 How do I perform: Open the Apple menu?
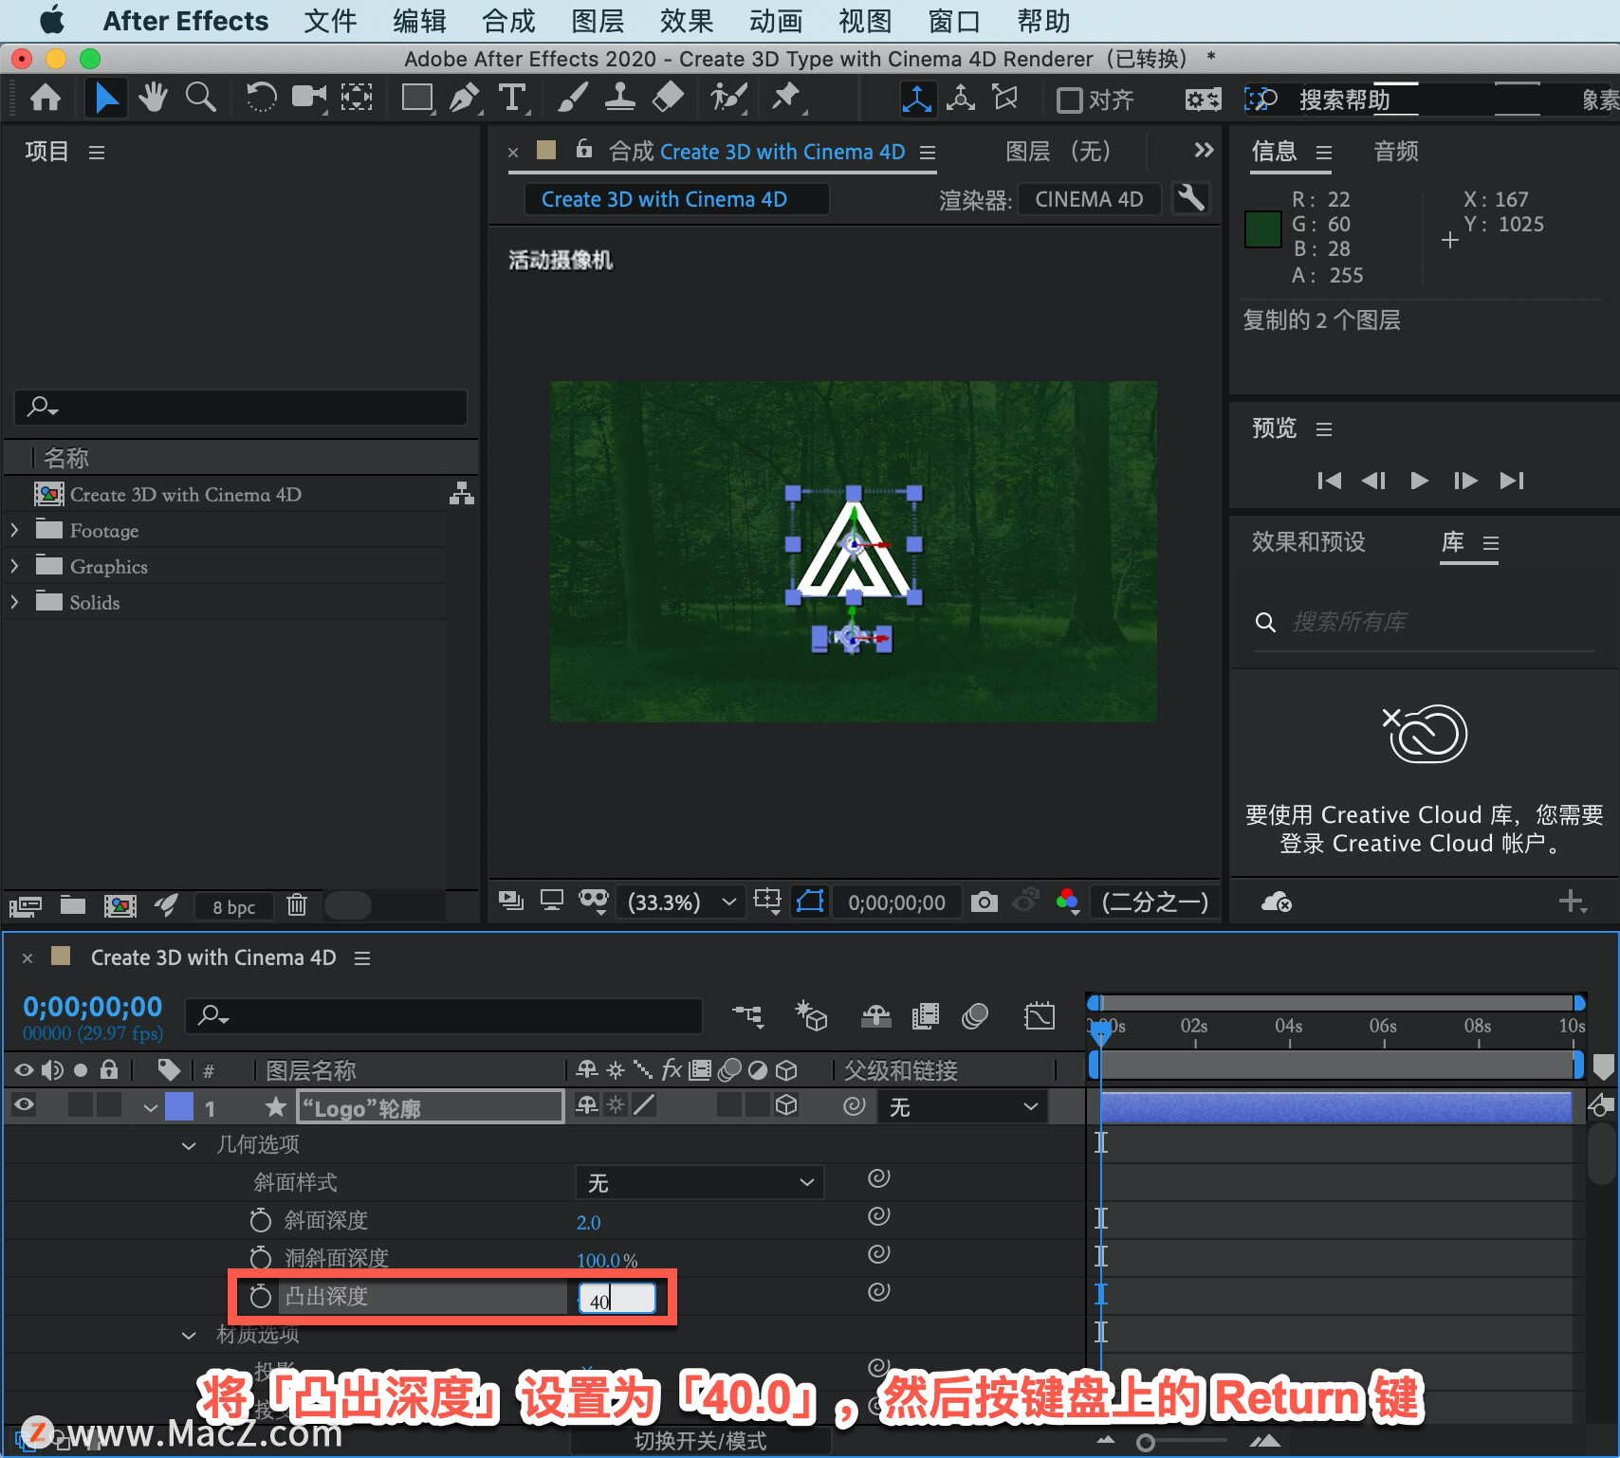53,20
